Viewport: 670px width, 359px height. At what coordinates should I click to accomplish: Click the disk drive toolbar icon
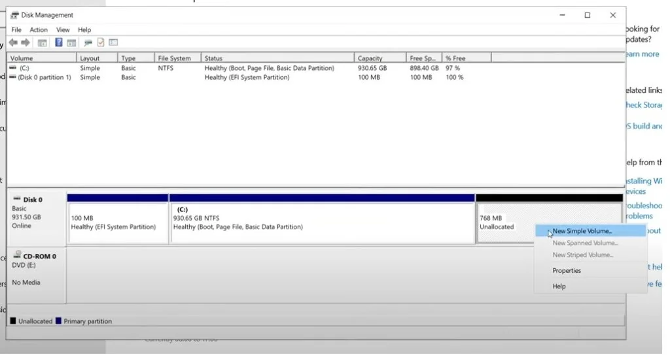pos(88,42)
